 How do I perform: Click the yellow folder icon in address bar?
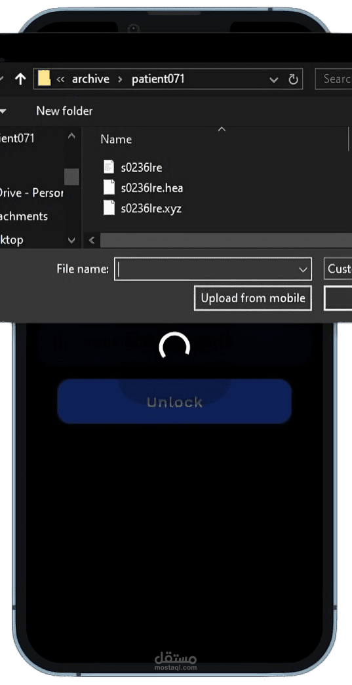(x=44, y=79)
